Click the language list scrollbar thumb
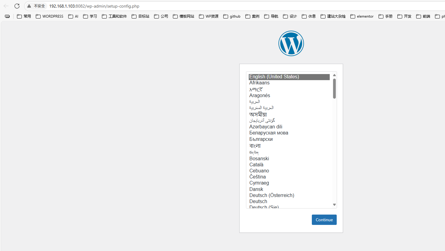This screenshot has height=251, width=445. click(x=334, y=89)
